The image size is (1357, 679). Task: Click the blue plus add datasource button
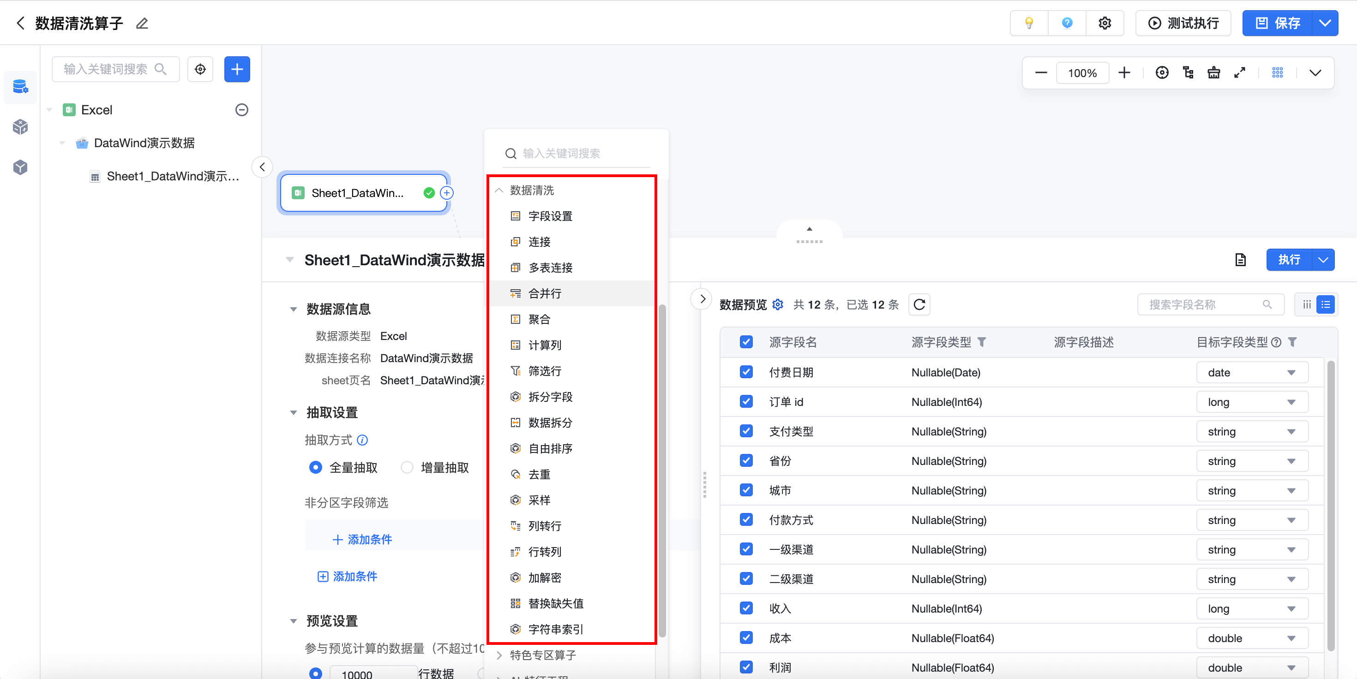coord(237,70)
